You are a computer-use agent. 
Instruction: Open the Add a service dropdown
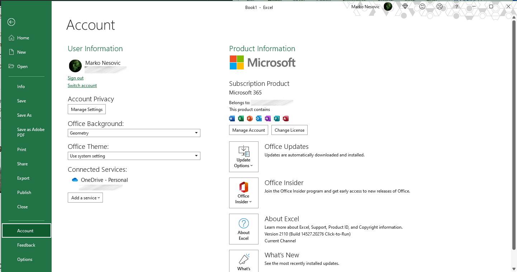85,197
